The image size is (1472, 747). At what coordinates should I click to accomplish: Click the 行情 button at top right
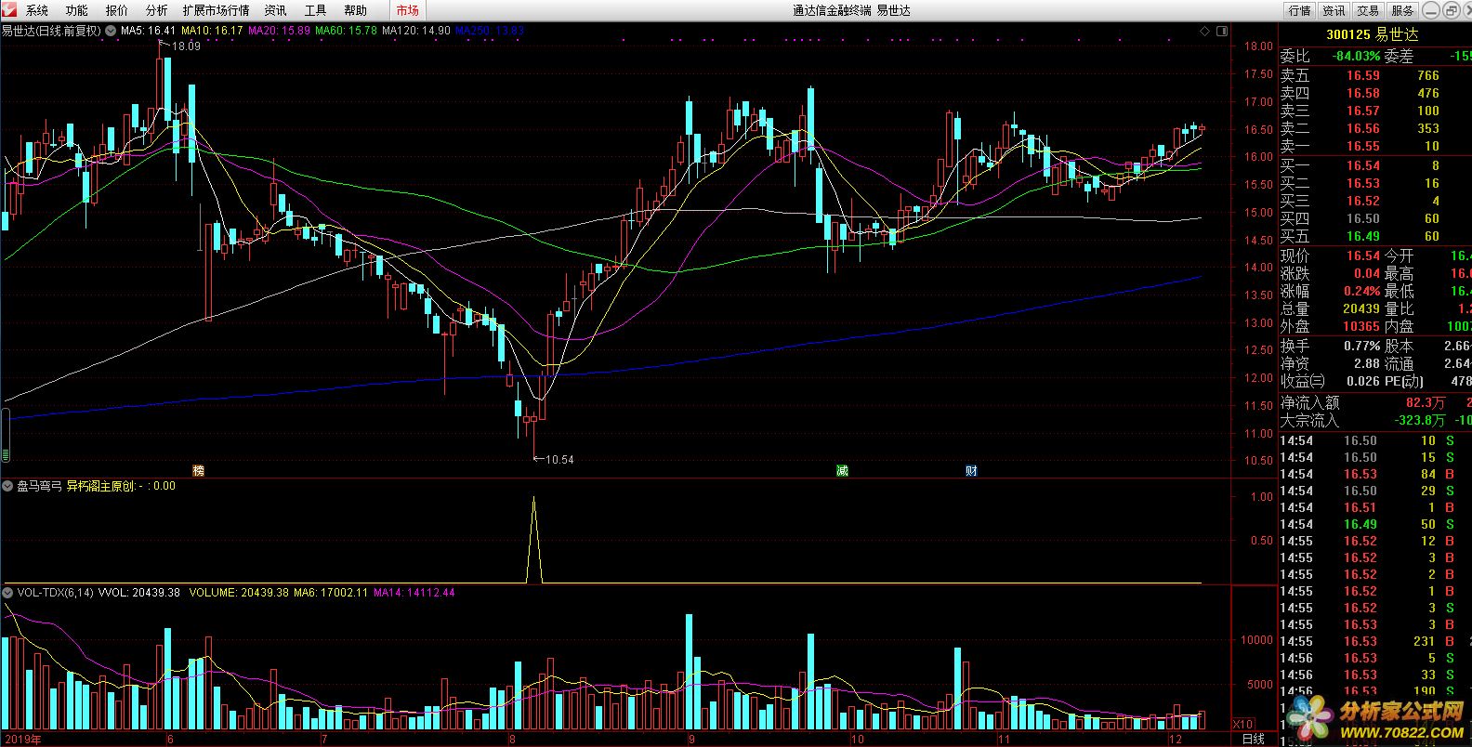(1300, 10)
